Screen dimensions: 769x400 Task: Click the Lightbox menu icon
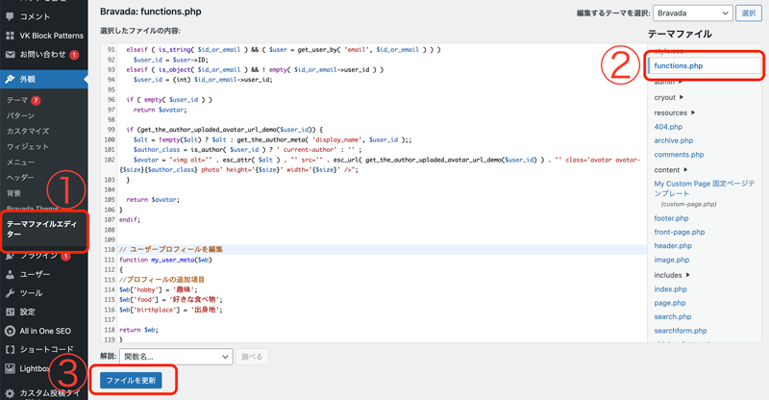coord(10,368)
